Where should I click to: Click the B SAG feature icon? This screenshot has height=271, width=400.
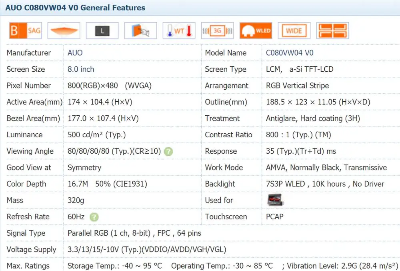[26, 30]
